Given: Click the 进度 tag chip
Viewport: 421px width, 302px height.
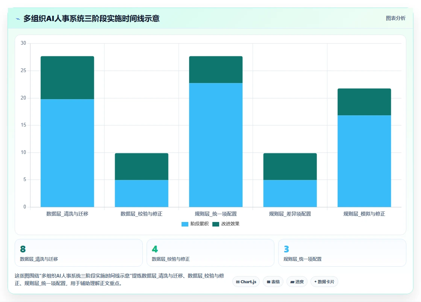Looking at the screenshot, I should click(297, 282).
